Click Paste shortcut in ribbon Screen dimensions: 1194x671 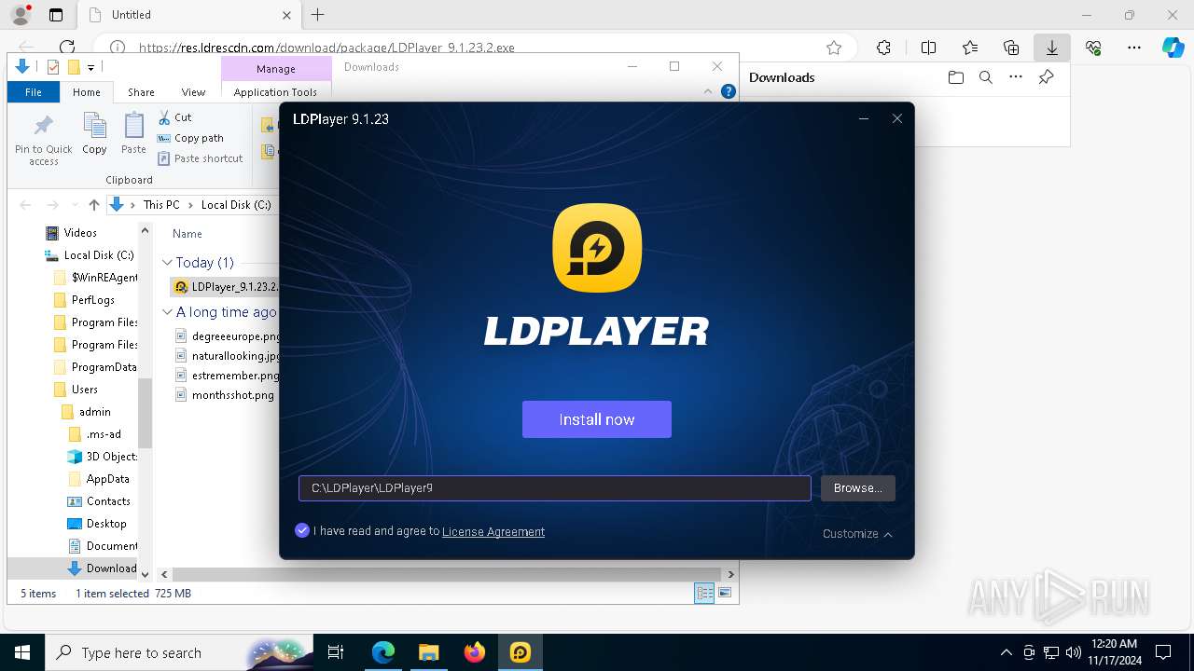point(200,158)
